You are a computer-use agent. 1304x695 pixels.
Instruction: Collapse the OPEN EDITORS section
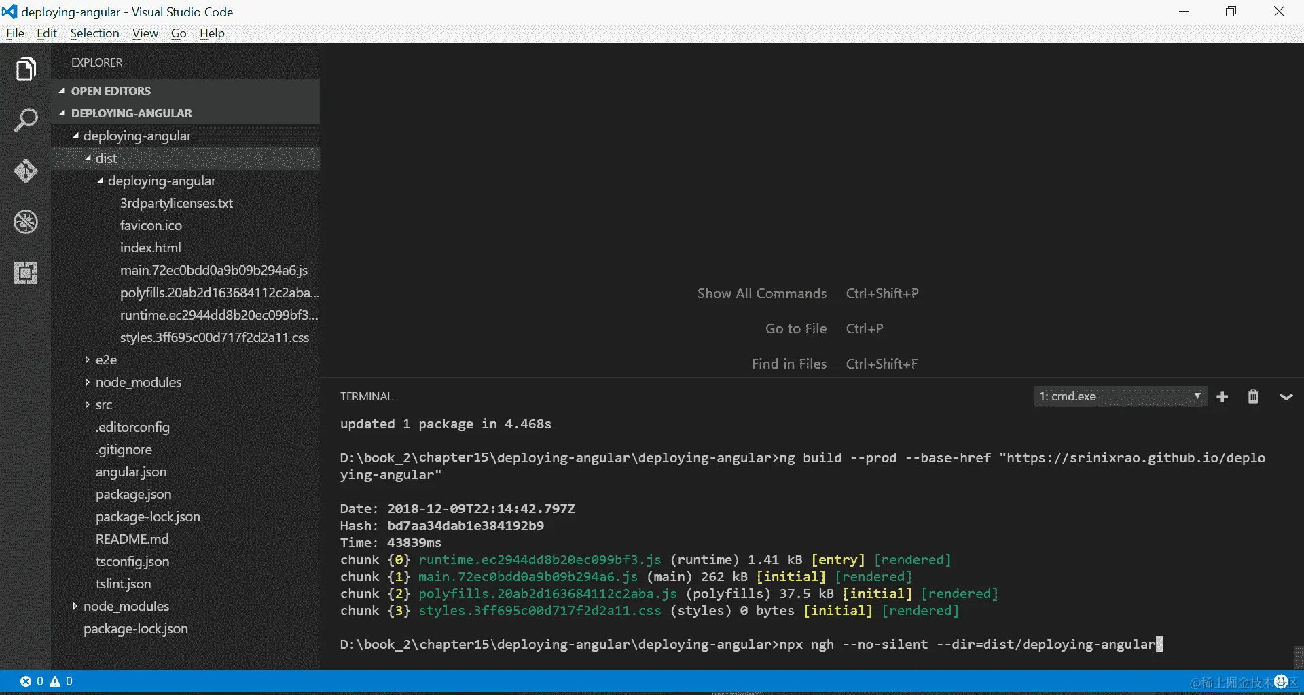[62, 91]
